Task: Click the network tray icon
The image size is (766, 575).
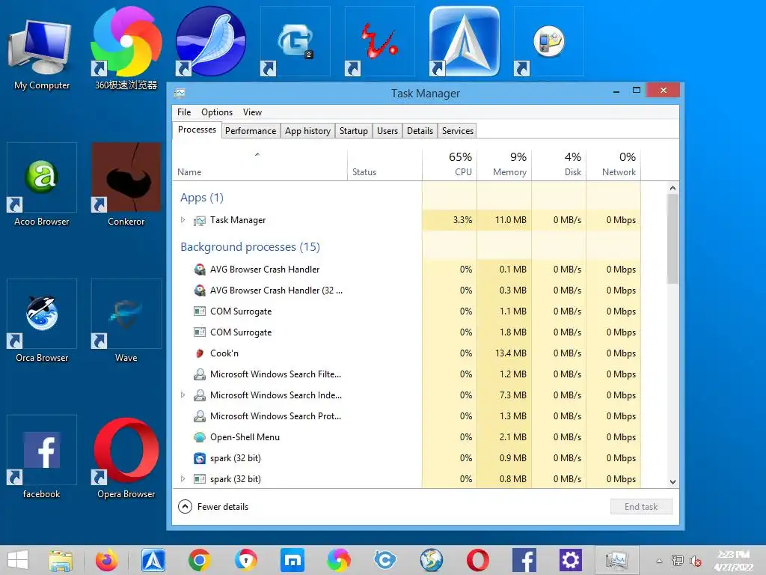Action: [678, 561]
